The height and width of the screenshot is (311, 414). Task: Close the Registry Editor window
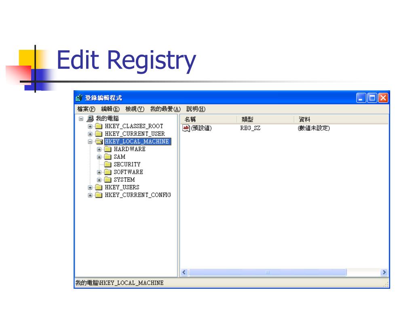coord(383,98)
